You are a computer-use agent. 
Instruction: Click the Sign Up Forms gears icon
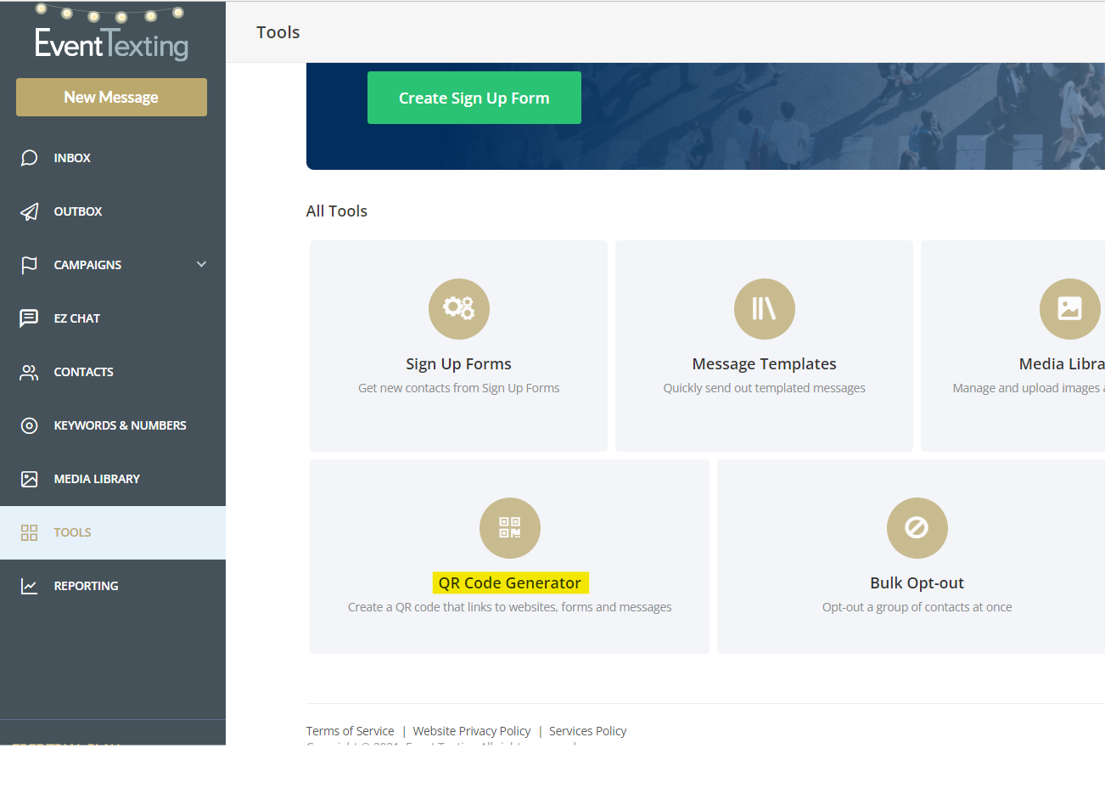pyautogui.click(x=459, y=308)
